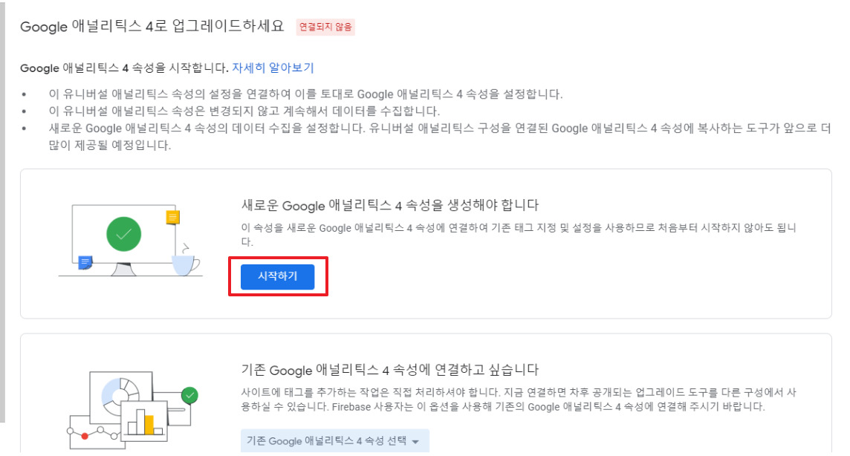Screen dimensions: 850x456
Task: Click the red 연결되지 않음 status badge
Action: tap(325, 27)
